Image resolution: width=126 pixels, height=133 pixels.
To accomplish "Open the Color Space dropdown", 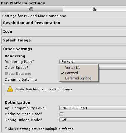I will tap(112, 68).
